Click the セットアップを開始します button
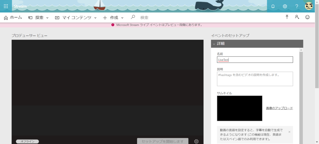The width and height of the screenshot is (319, 144). (163, 141)
